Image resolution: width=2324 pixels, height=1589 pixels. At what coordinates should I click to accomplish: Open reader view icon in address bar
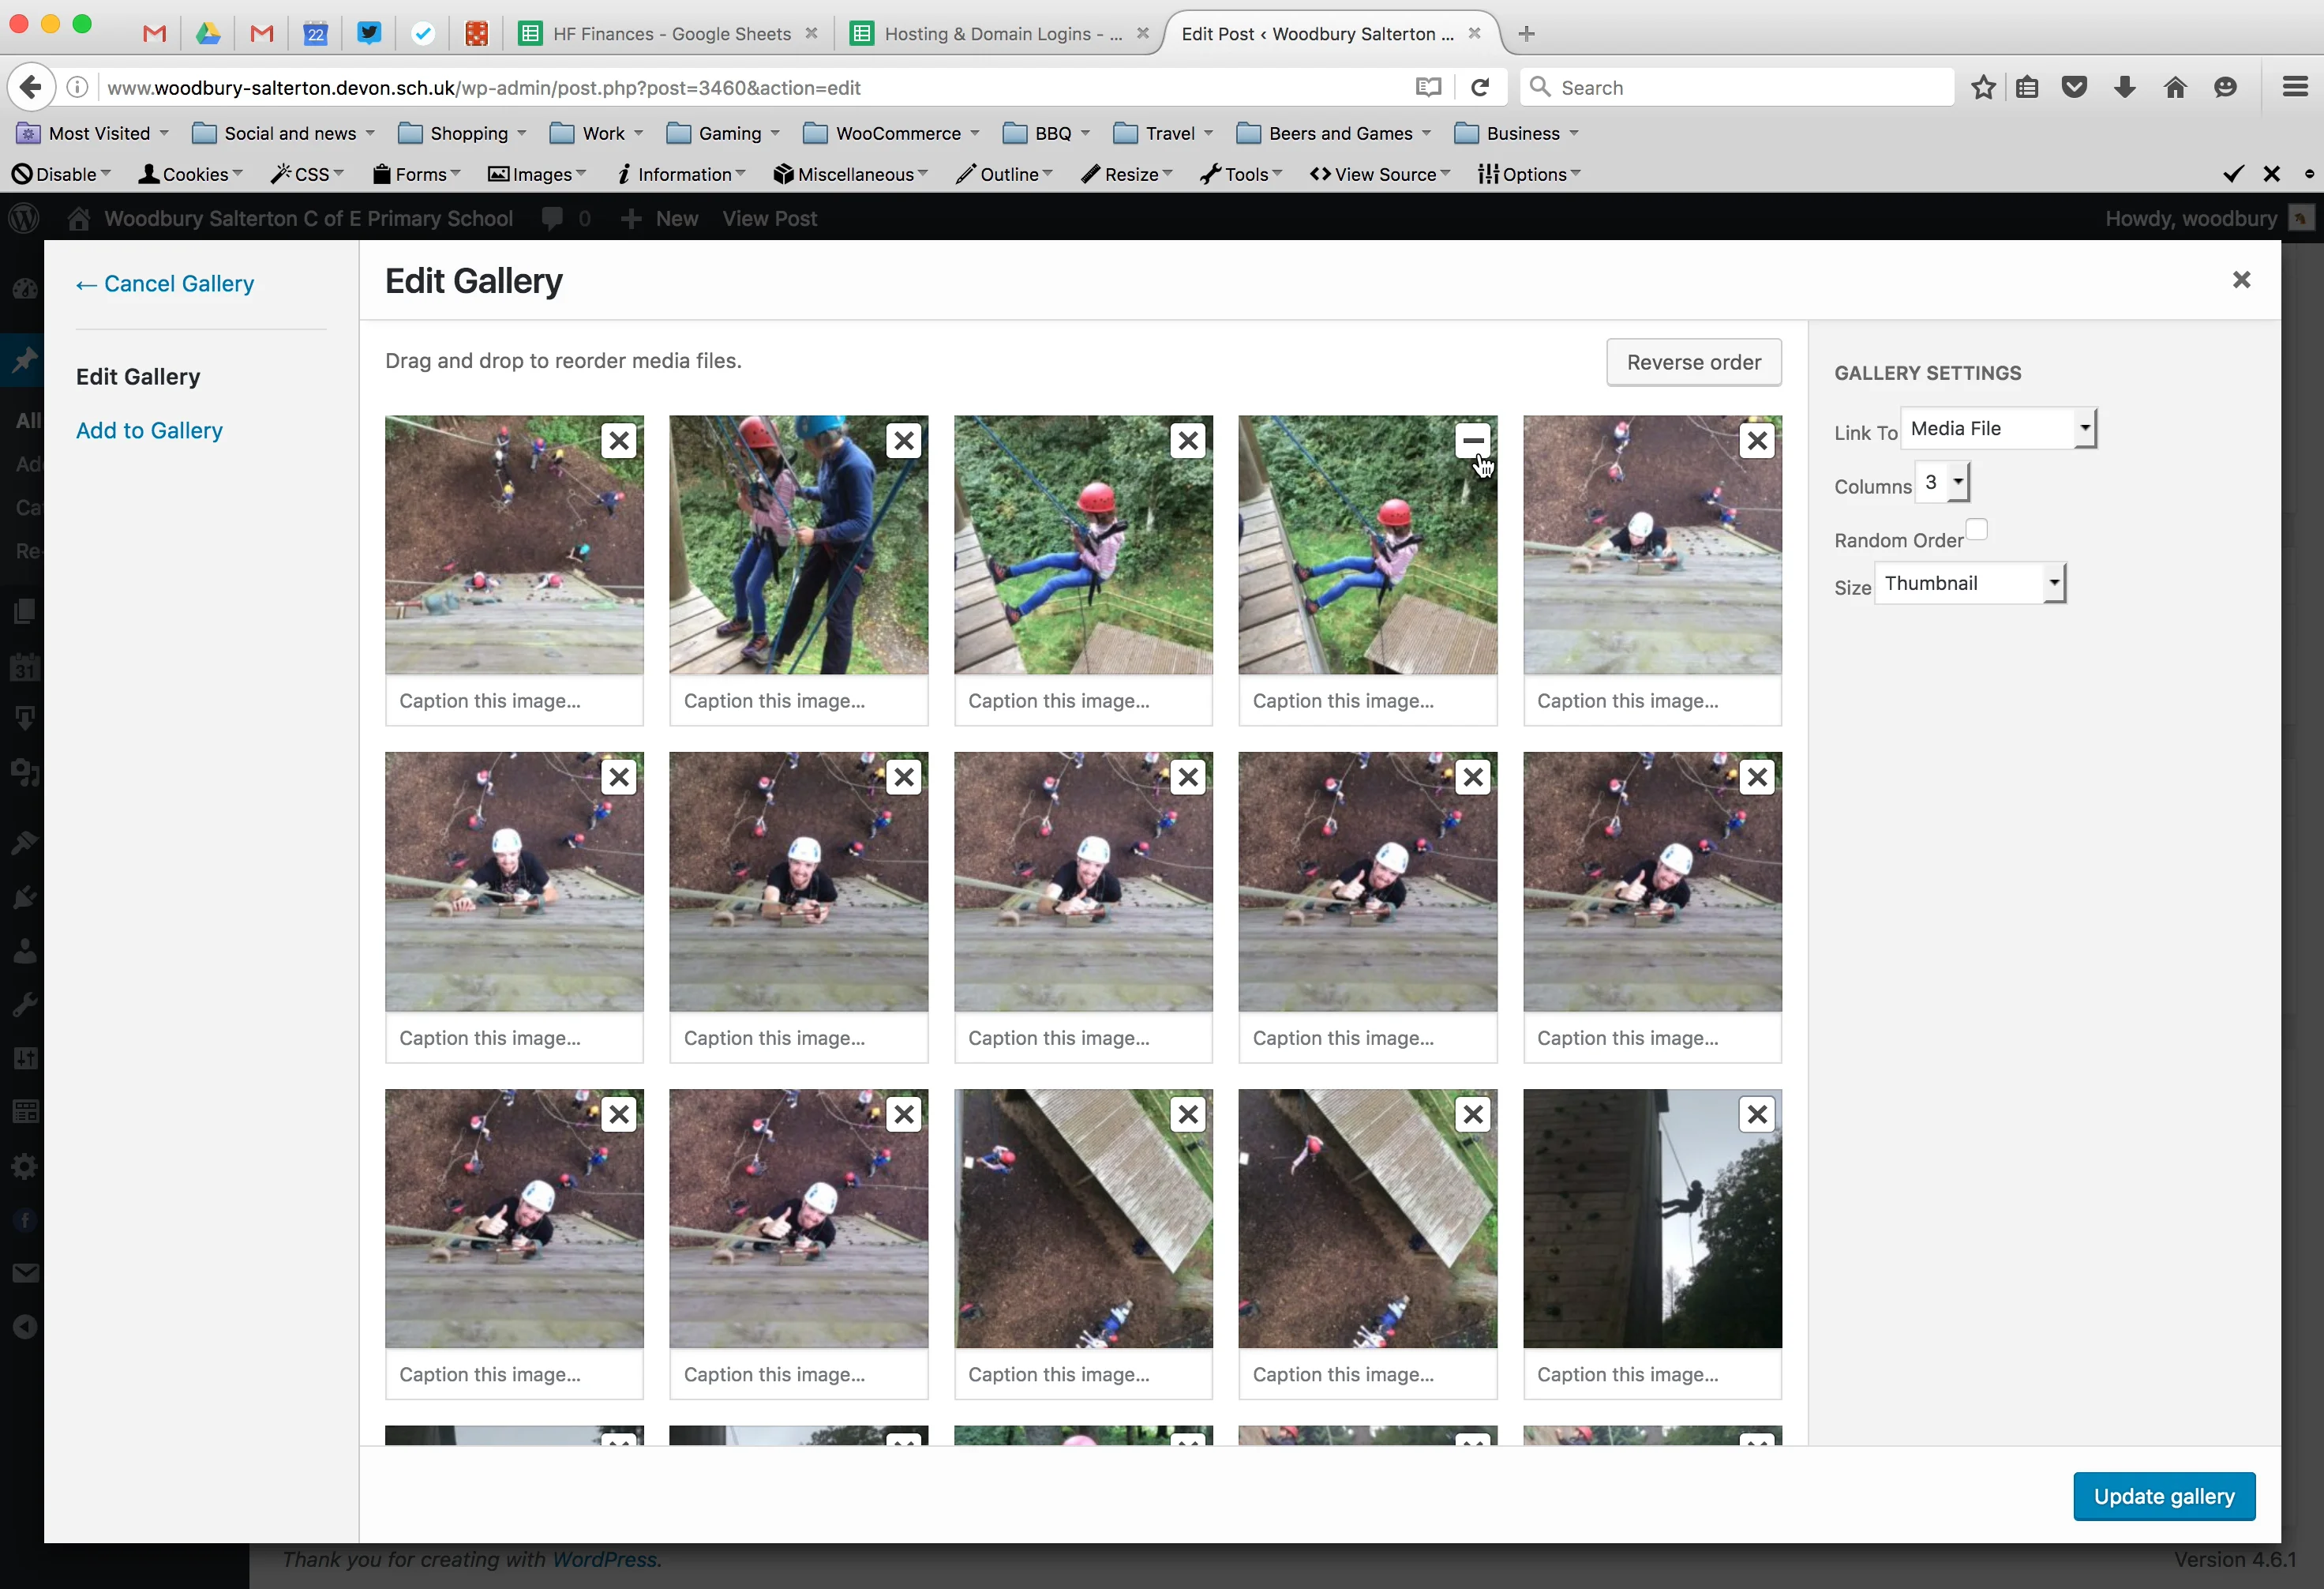(1428, 87)
